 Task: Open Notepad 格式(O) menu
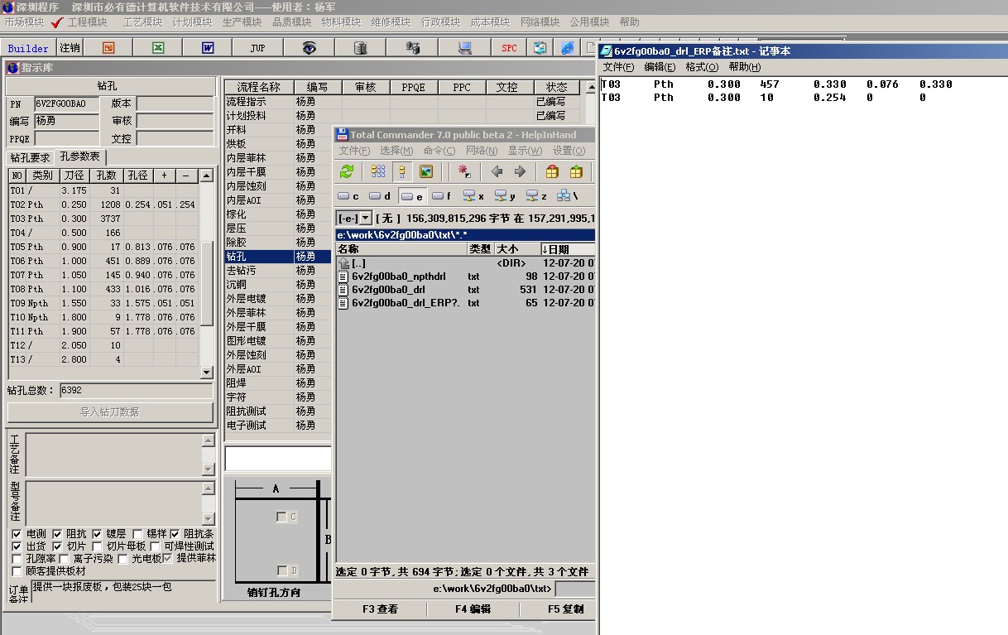tap(702, 67)
